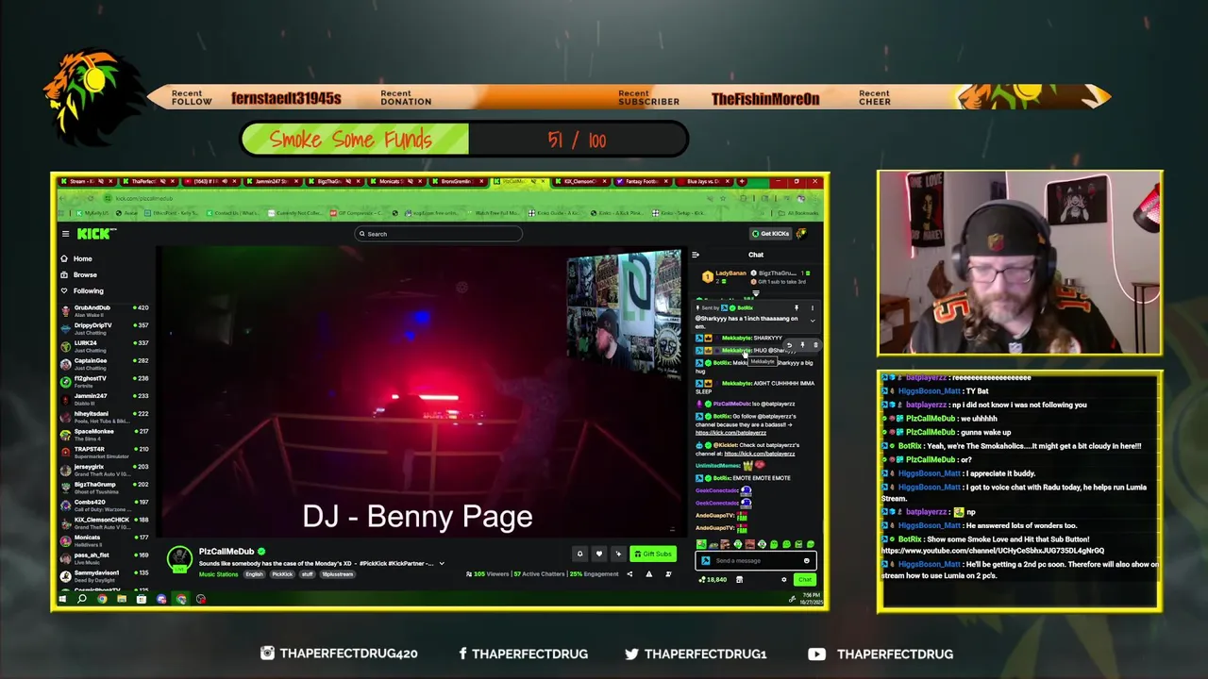Screen dimensions: 1208x679
Task: Select the English tag
Action: (255, 574)
